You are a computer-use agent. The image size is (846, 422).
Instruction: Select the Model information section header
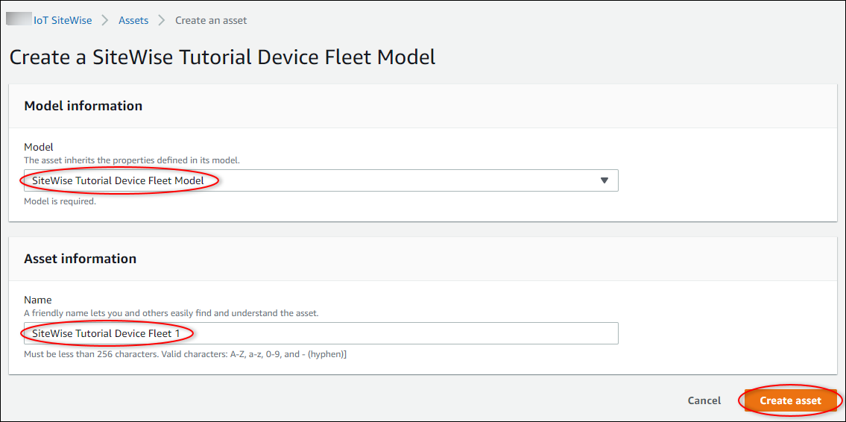(x=83, y=106)
